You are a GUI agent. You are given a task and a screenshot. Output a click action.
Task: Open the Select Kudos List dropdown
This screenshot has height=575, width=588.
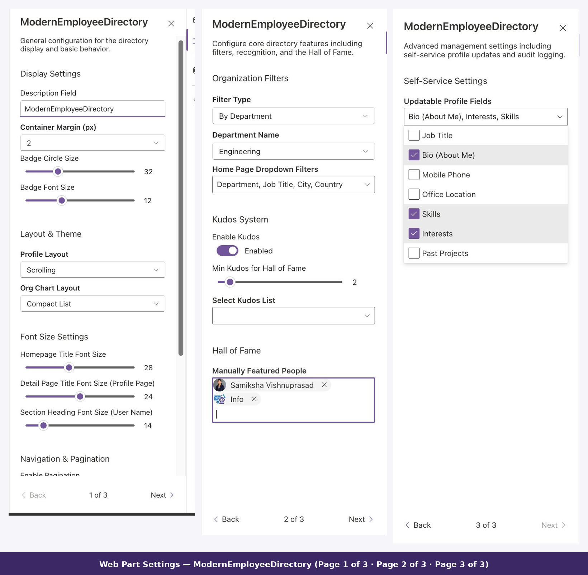[293, 316]
